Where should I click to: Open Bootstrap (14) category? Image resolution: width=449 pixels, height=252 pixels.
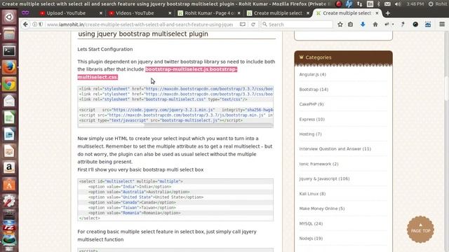click(x=314, y=90)
